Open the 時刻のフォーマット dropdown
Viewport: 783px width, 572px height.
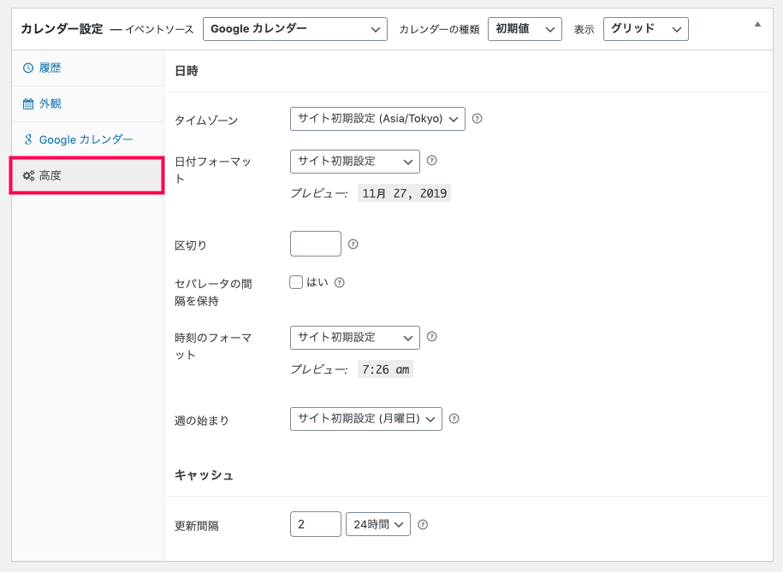point(355,338)
